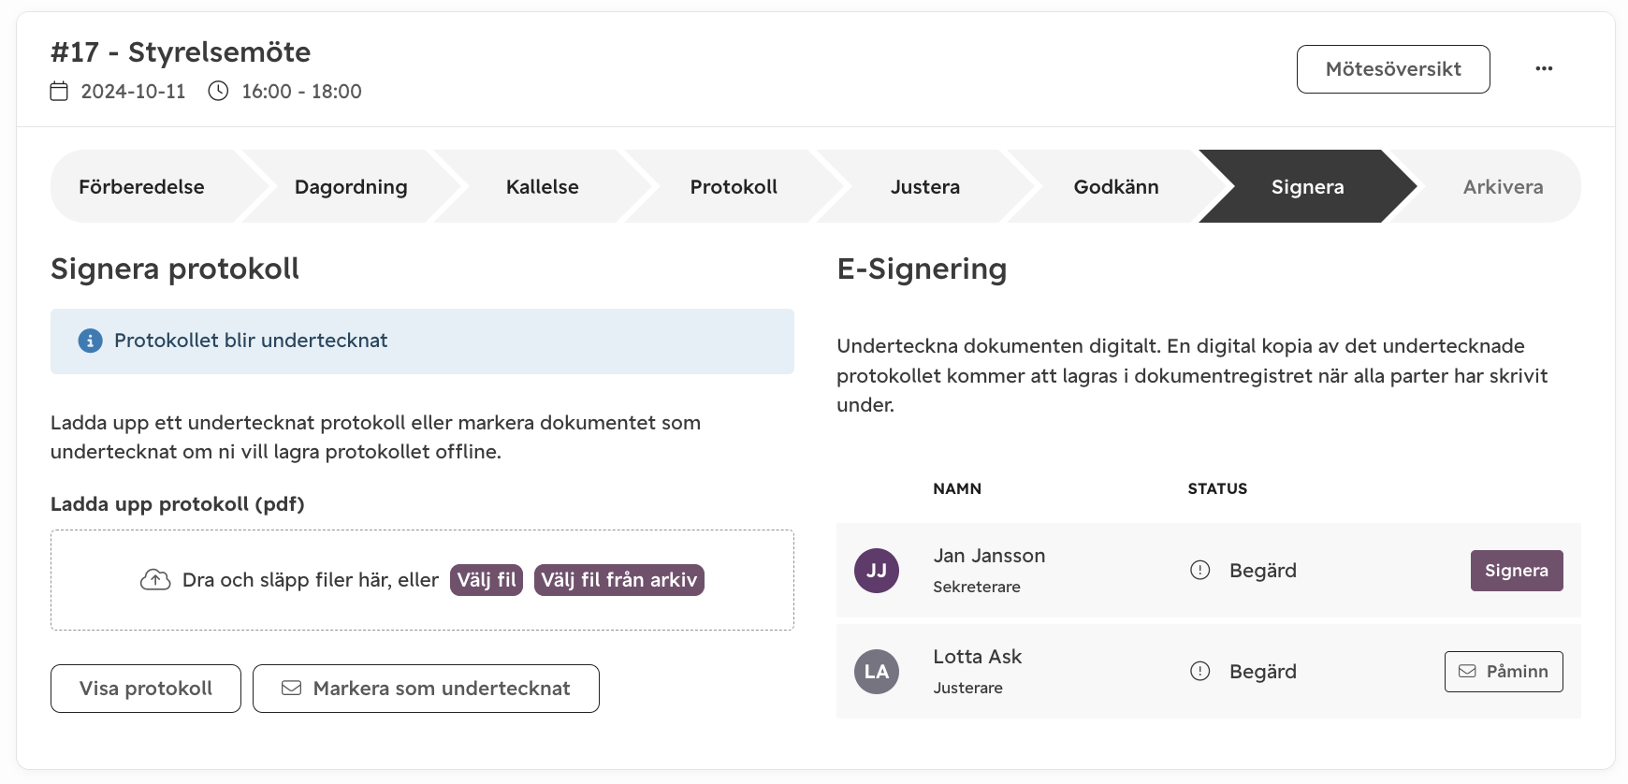The width and height of the screenshot is (1628, 784).
Task: Choose Välj fil från arkiv
Action: pyautogui.click(x=619, y=580)
